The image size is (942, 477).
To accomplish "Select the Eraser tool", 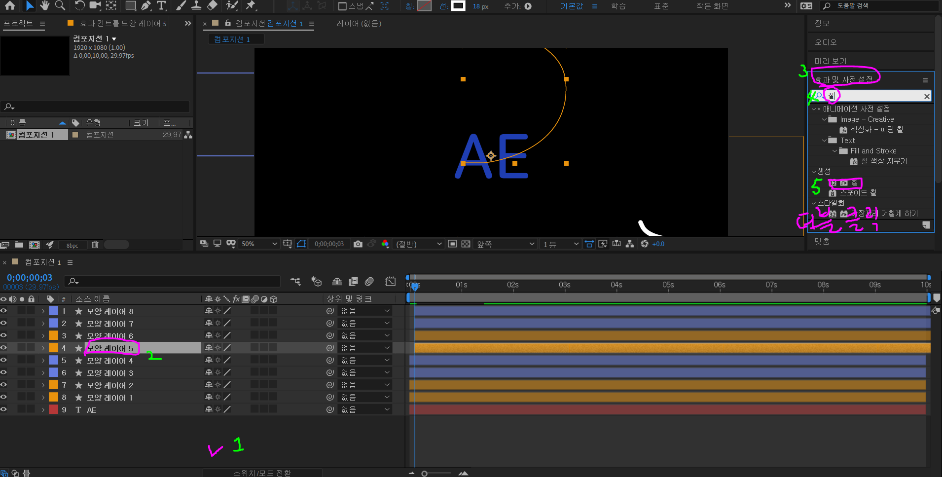I will pos(212,5).
